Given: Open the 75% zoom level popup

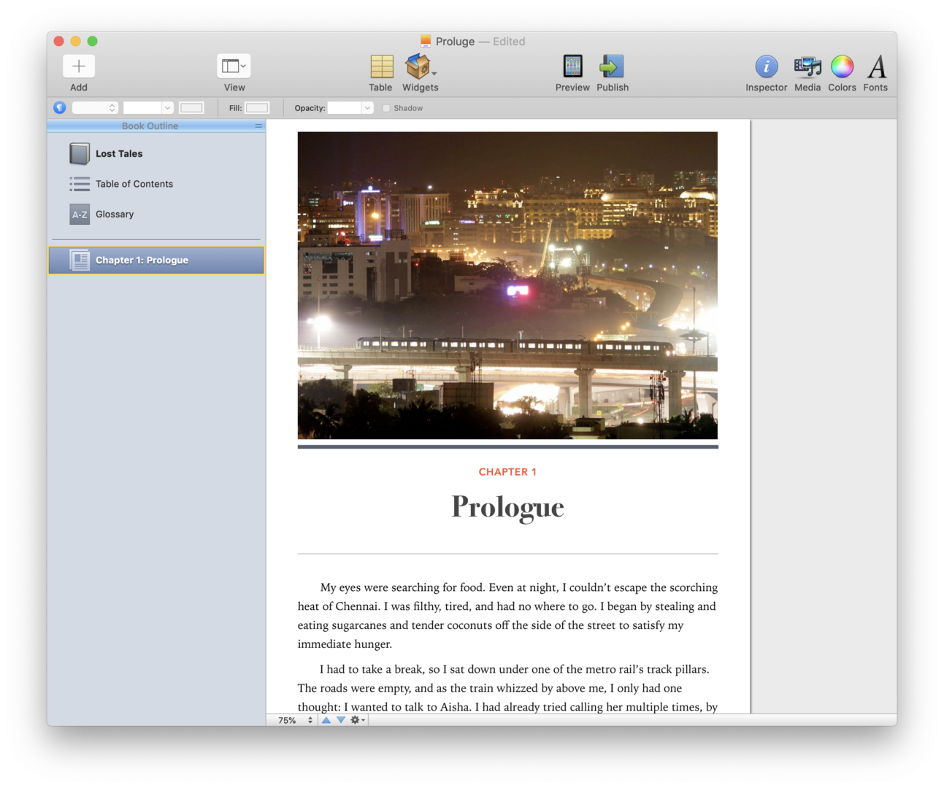Looking at the screenshot, I should click(x=294, y=720).
